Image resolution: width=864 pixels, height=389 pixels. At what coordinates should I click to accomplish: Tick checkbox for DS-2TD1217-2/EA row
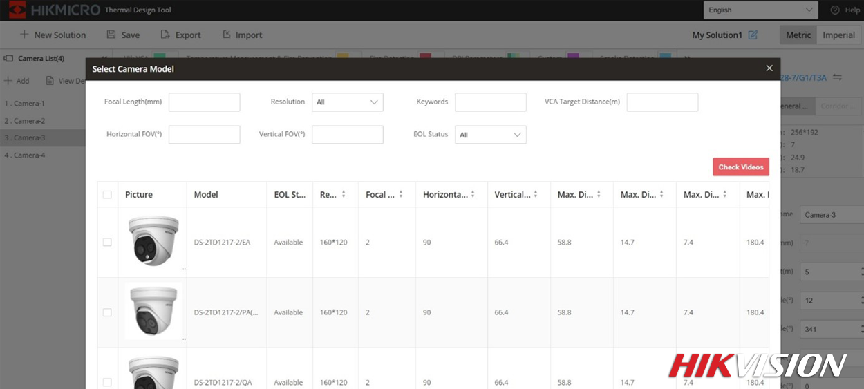click(x=107, y=243)
